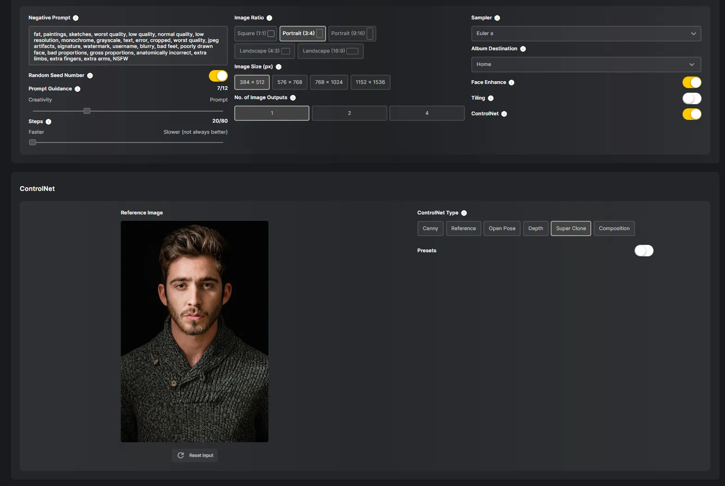Image resolution: width=725 pixels, height=486 pixels.
Task: Click the info icon next to Prompt Guidance
Action: click(x=77, y=89)
